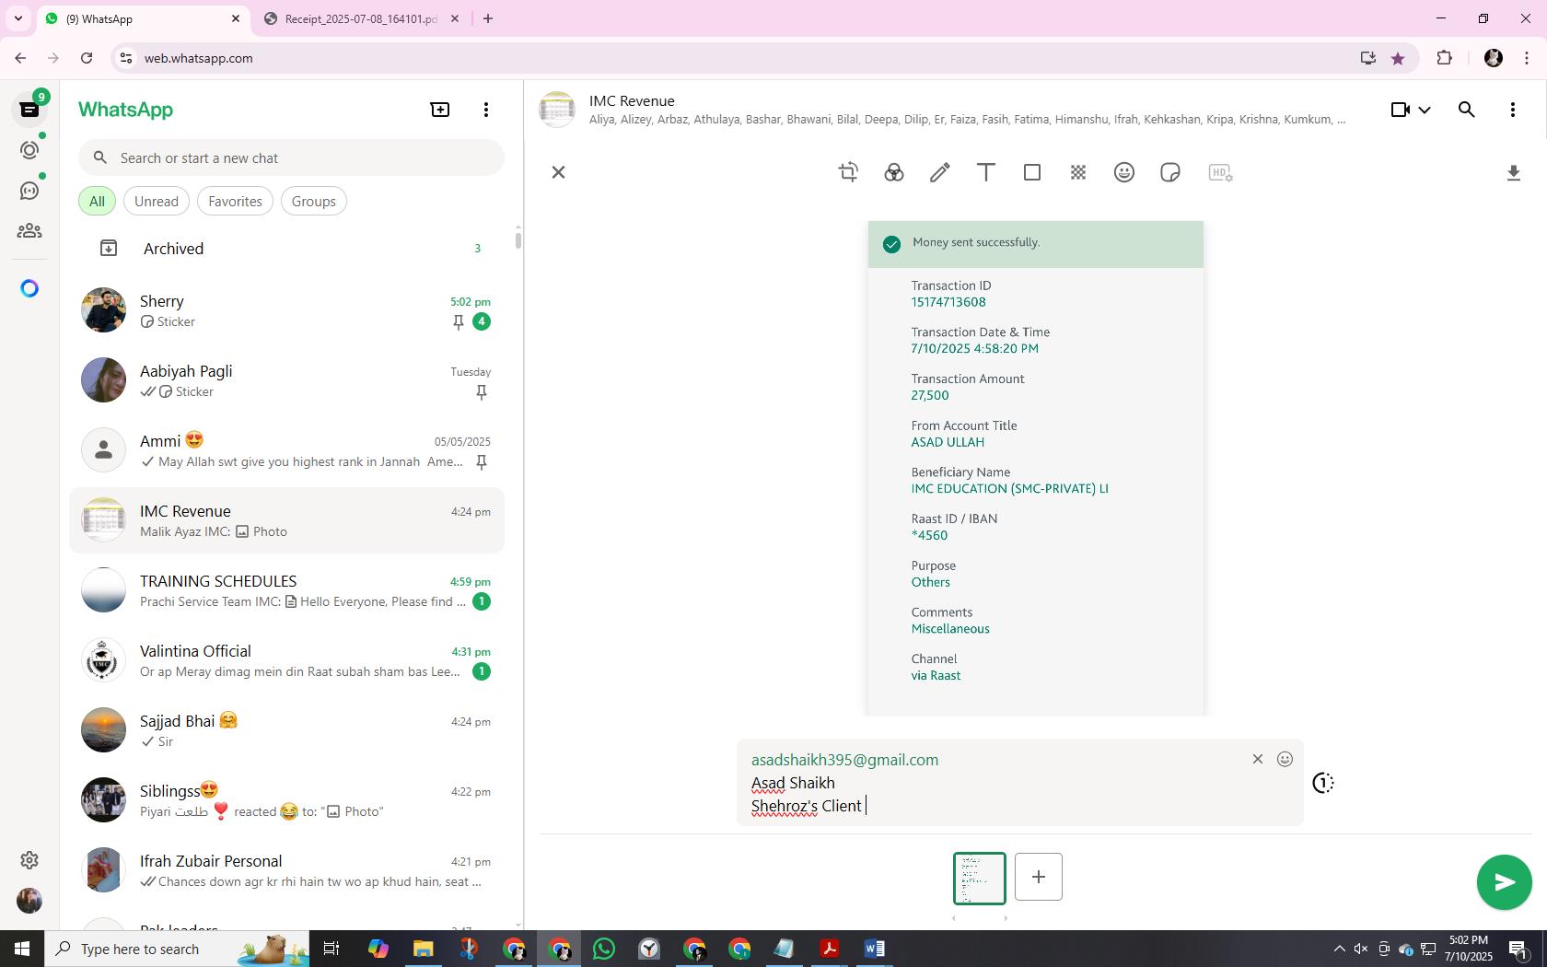The width and height of the screenshot is (1547, 967).
Task: Open TRAINING SCHEDULES group chat
Action: pos(286,591)
